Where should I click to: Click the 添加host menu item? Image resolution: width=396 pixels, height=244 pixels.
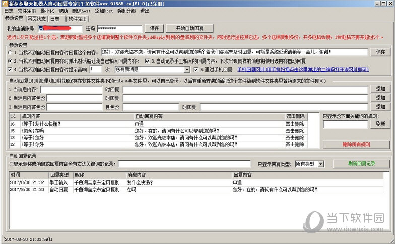pyautogui.click(x=104, y=11)
